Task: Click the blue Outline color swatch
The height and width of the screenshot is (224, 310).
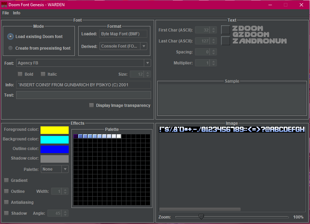Action: tap(55, 149)
